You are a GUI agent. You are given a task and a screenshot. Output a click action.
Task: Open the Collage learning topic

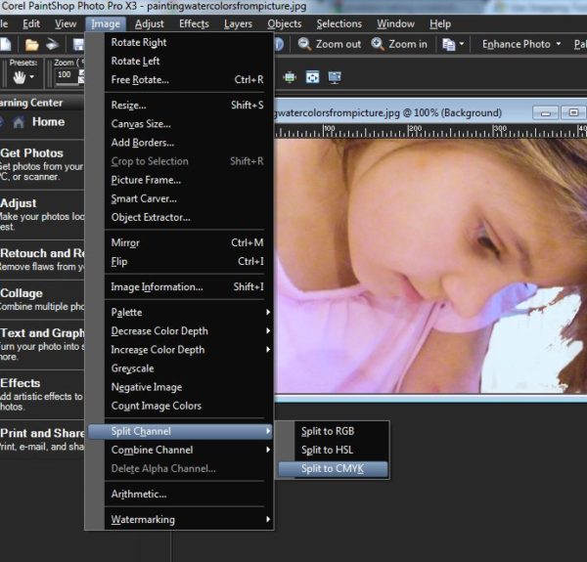22,293
